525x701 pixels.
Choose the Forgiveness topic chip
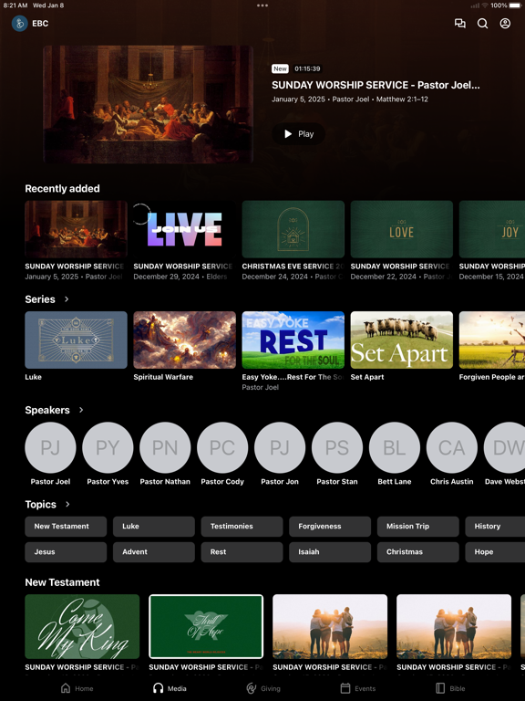coord(330,526)
